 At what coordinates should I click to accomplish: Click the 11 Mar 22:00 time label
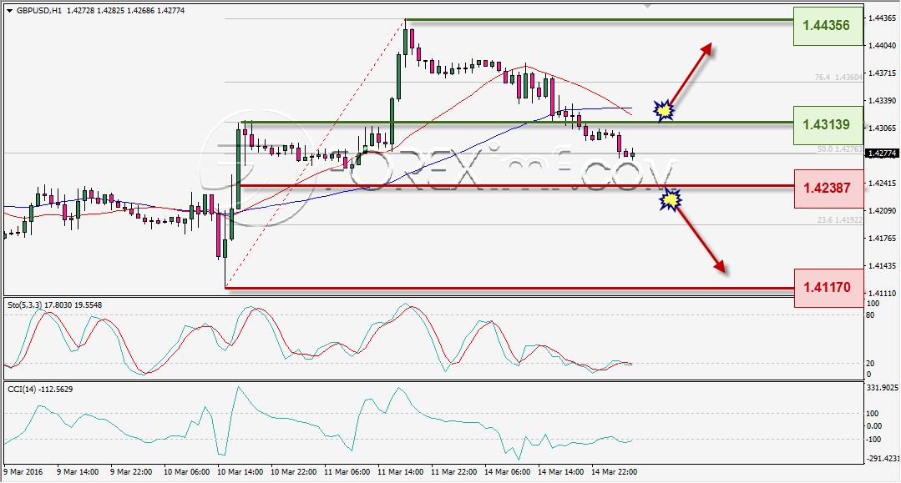[x=453, y=472]
